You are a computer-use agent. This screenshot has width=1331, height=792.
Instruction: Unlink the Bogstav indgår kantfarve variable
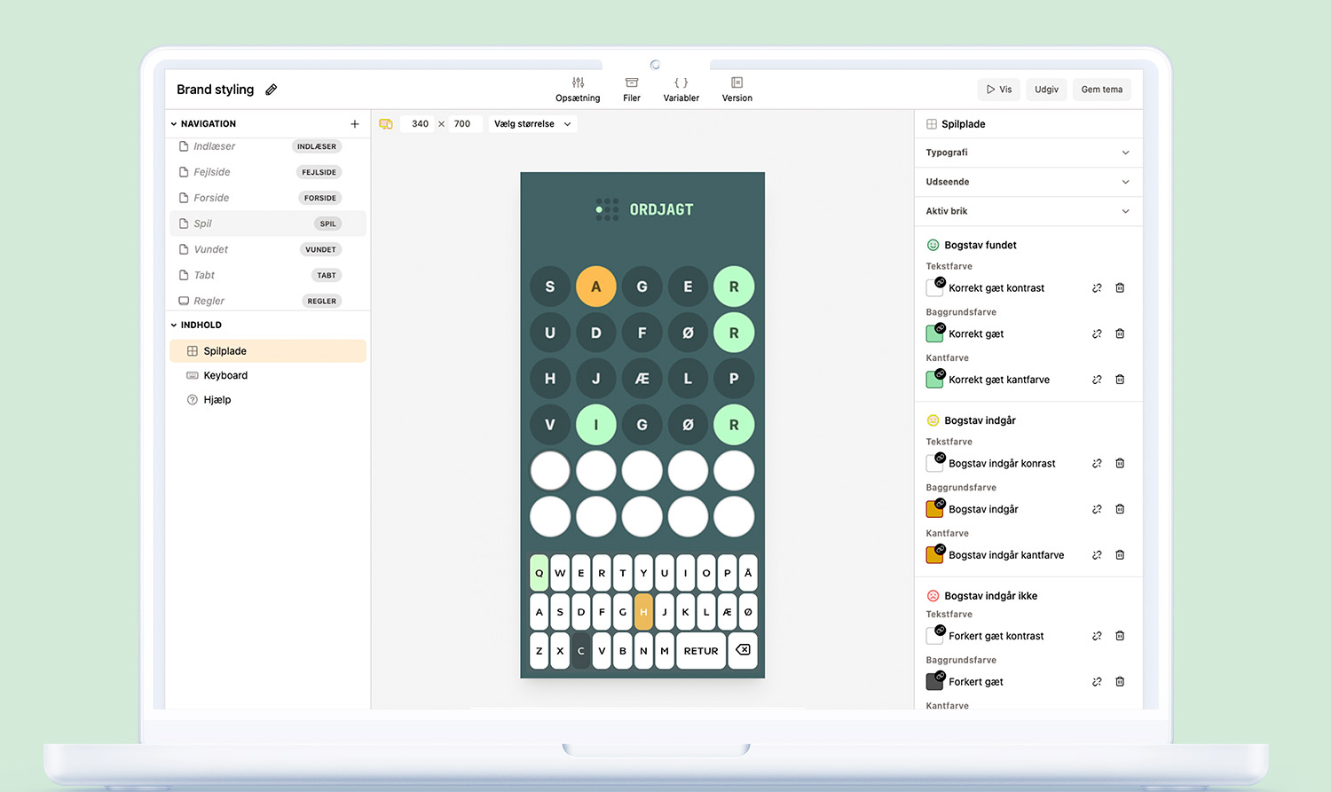pos(1097,555)
